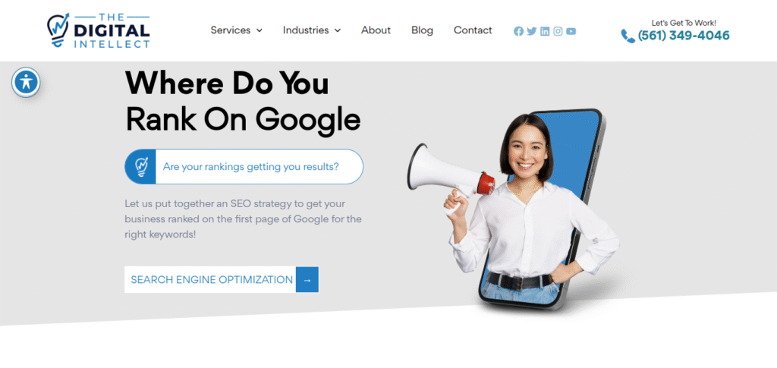Go to the About page
This screenshot has width=777, height=368.
pos(376,30)
